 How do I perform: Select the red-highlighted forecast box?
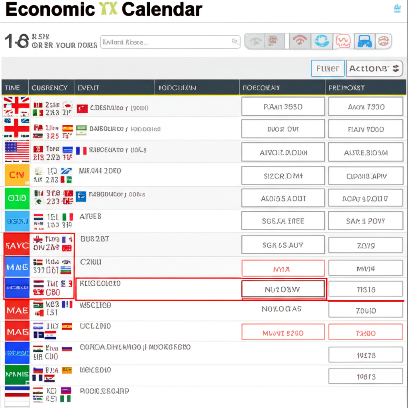pos(283,289)
